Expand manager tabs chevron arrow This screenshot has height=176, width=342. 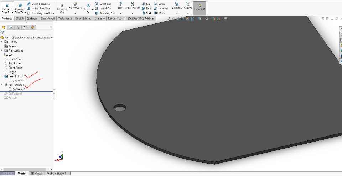coord(51,27)
